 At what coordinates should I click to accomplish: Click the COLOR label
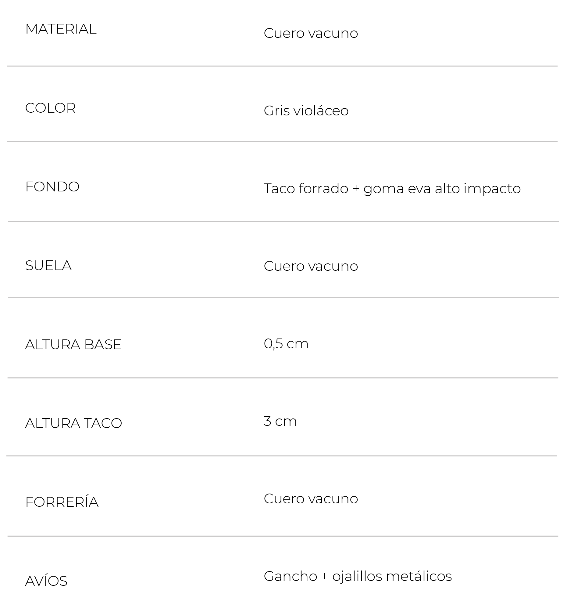tap(50, 108)
